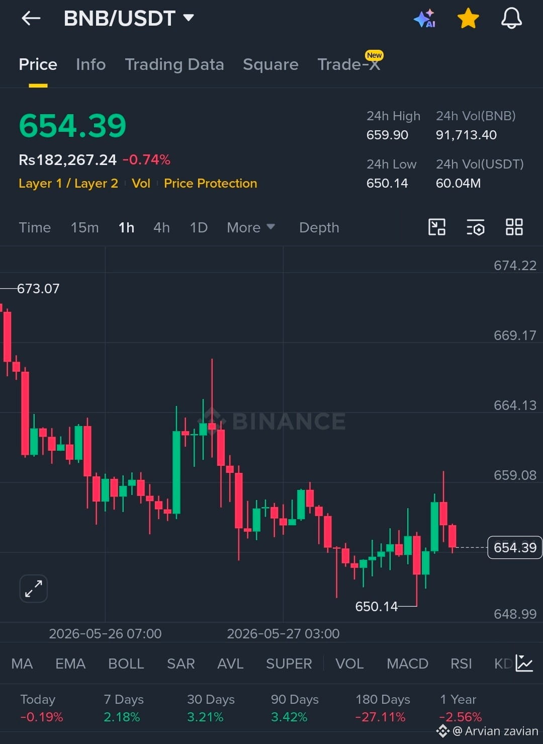This screenshot has height=744, width=543.
Task: Open the indicator chart settings icon
Action: point(524,663)
